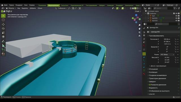The height and width of the screenshot is (102, 181).
Task: Open outliner filter dropdown
Action: tap(175, 8)
